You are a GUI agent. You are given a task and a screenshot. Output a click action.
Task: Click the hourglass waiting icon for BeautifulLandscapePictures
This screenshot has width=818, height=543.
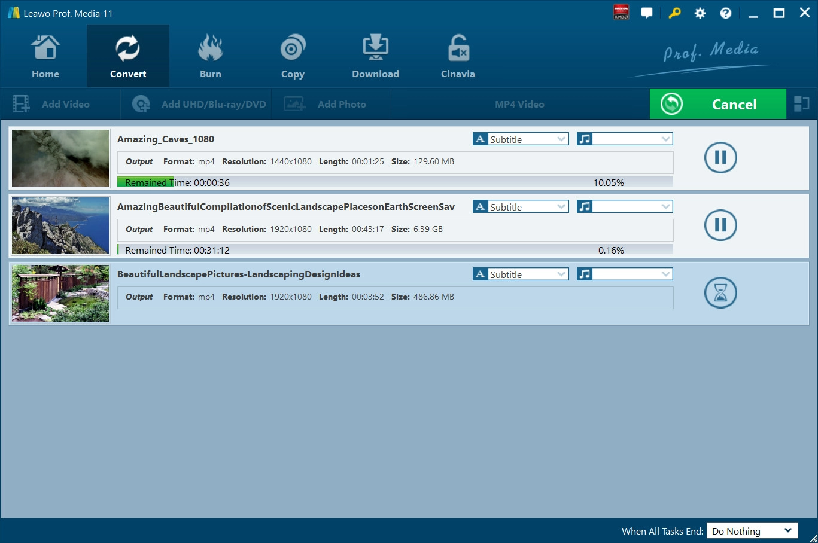720,293
